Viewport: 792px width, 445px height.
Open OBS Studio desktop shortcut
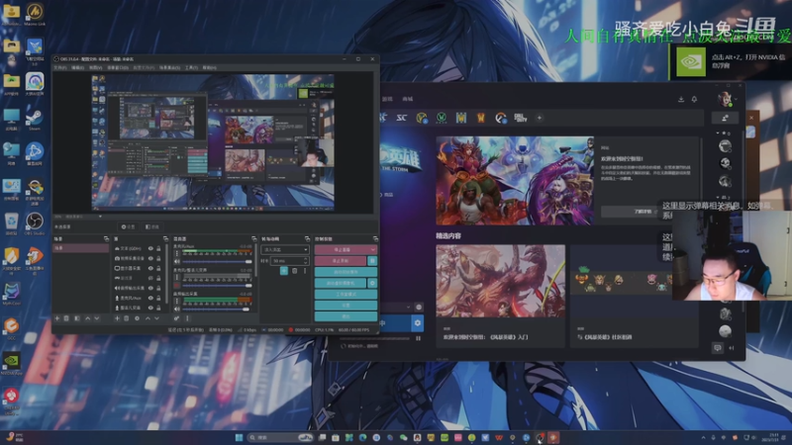pyautogui.click(x=35, y=223)
